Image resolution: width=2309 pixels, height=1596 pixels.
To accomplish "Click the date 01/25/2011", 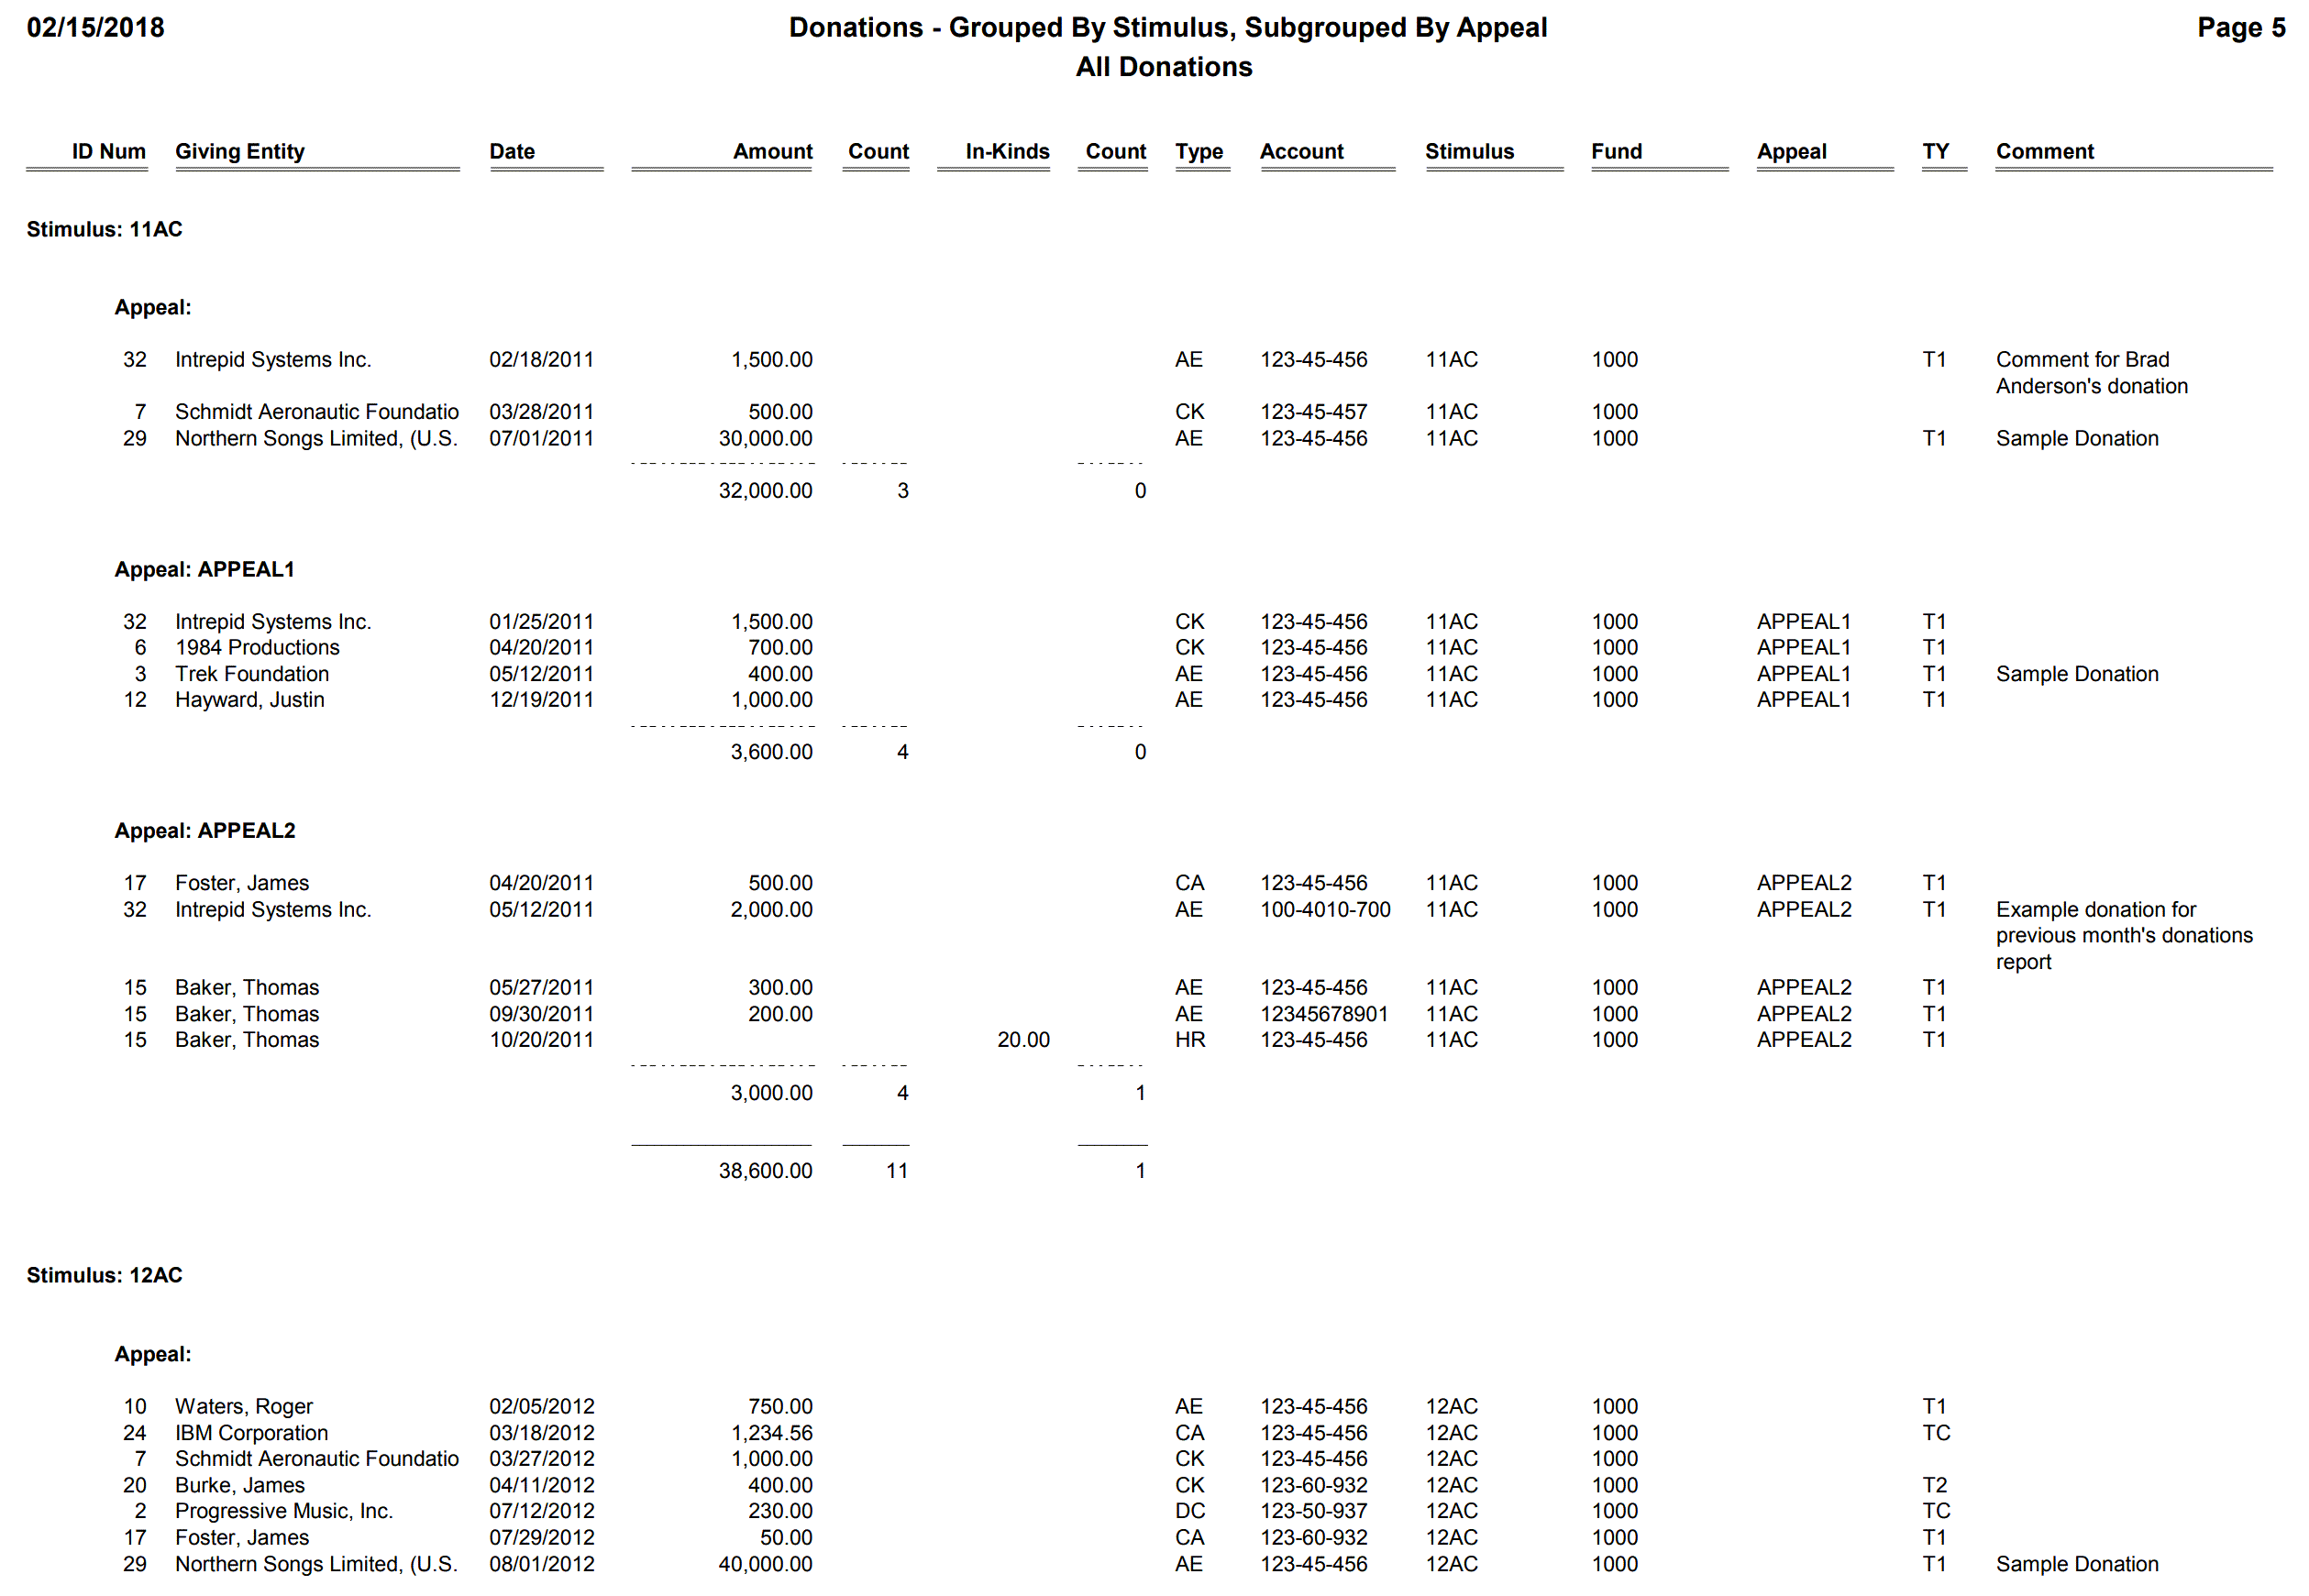I will (541, 621).
